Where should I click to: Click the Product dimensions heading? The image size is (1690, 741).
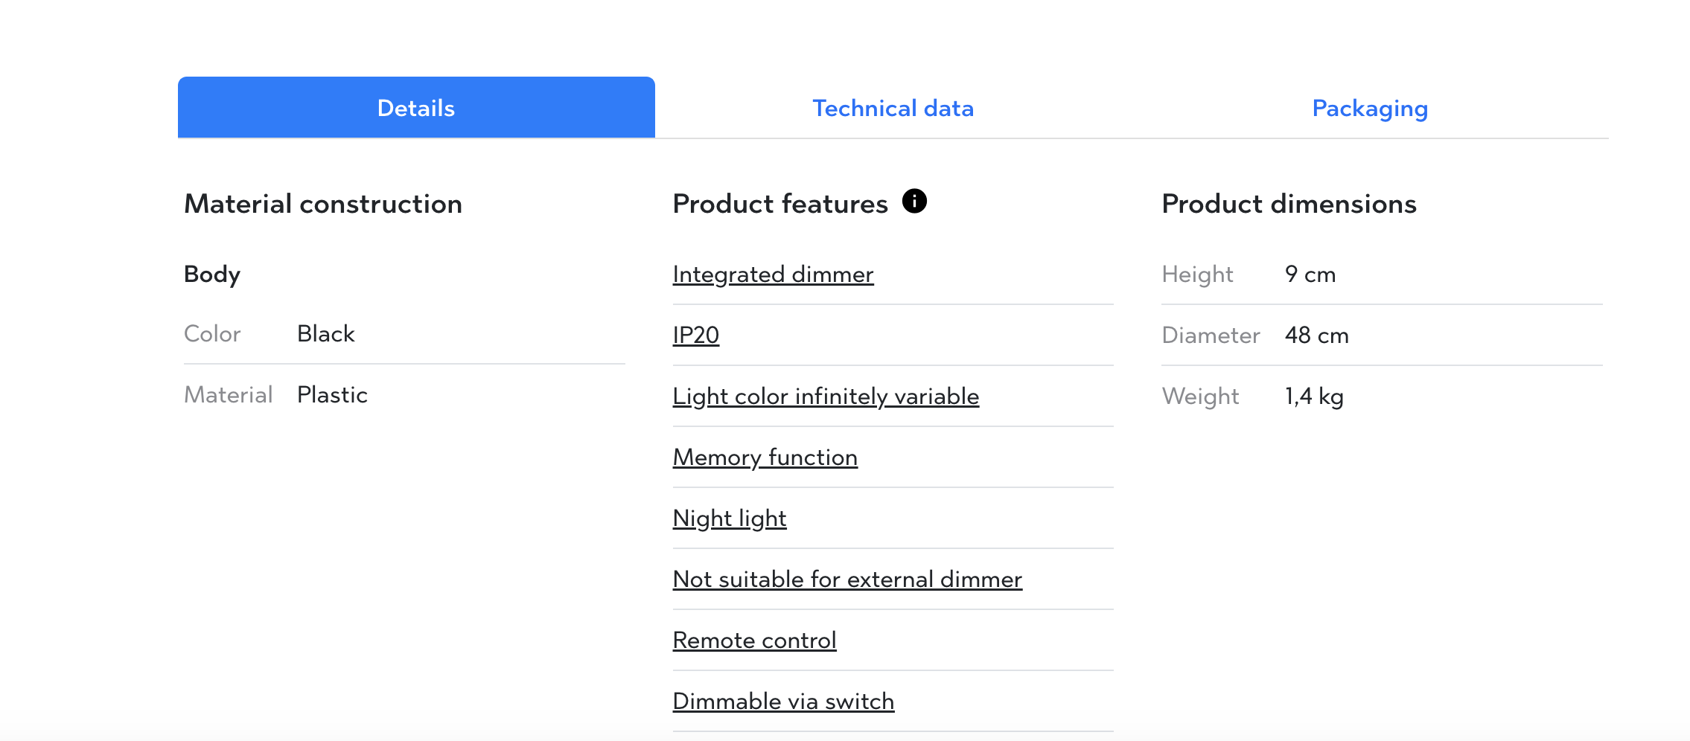[x=1289, y=204]
